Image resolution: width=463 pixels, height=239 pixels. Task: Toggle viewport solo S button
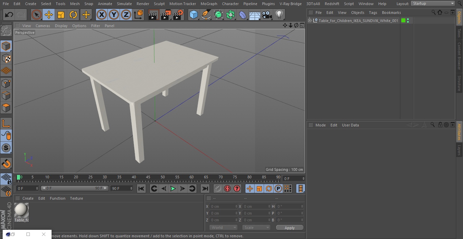6,148
